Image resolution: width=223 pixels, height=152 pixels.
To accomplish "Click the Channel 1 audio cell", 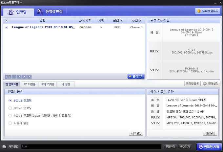I will (x=136, y=27).
